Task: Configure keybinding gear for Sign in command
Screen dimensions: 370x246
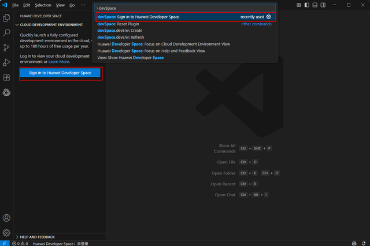Action: pyautogui.click(x=268, y=17)
